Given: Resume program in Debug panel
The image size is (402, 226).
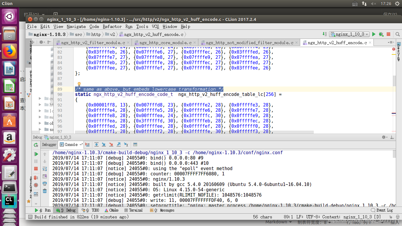Looking at the screenshot, I should point(36,154).
